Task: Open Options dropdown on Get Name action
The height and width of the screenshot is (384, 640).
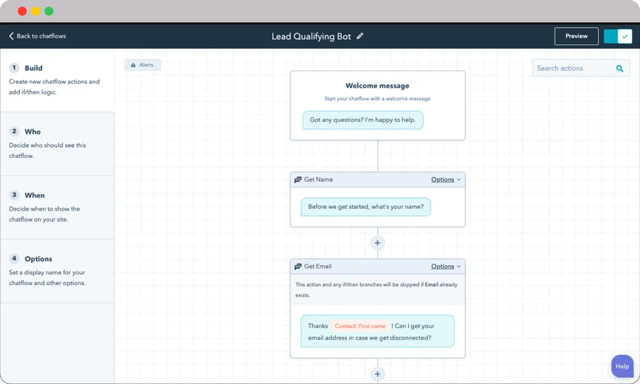Action: [x=446, y=179]
